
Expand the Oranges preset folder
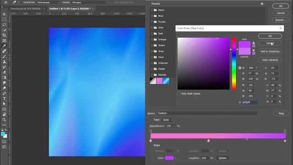152,39
